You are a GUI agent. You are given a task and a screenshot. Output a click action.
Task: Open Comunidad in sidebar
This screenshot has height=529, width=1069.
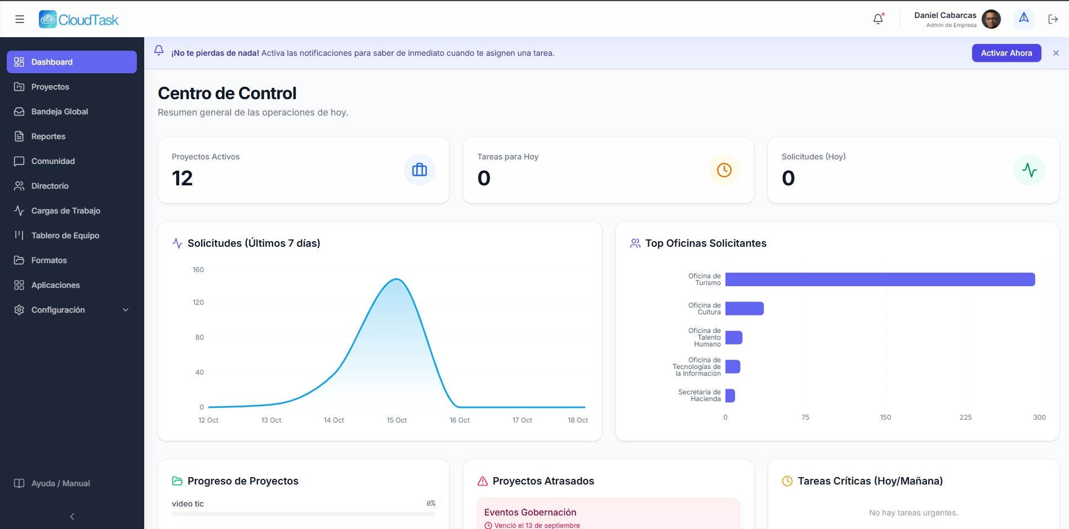(72, 161)
